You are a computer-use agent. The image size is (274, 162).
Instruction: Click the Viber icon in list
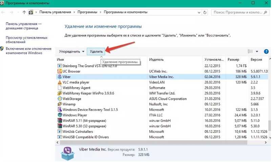pos(60,77)
